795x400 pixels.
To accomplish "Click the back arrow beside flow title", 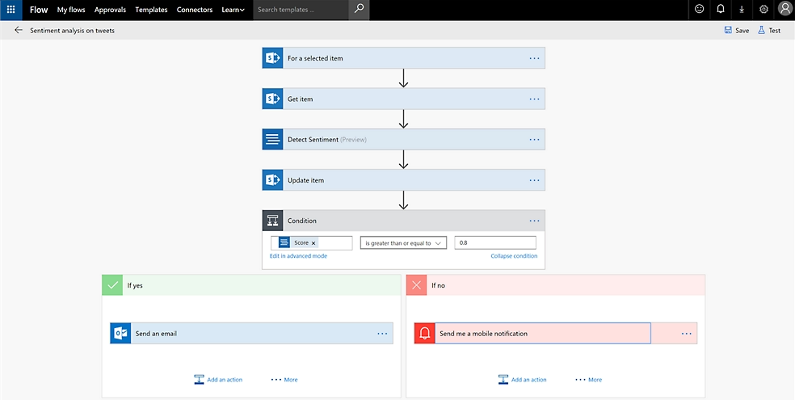I will tap(19, 30).
